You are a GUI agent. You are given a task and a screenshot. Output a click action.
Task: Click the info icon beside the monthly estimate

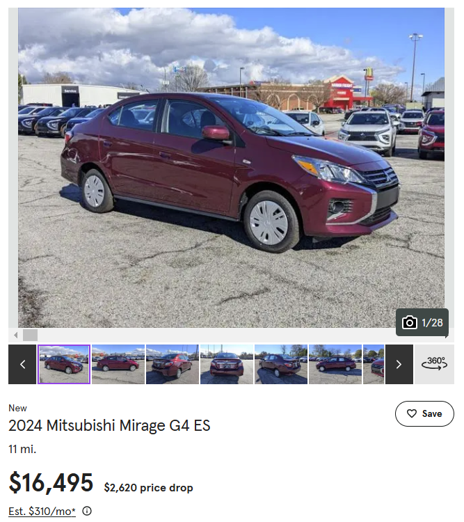[x=87, y=511]
